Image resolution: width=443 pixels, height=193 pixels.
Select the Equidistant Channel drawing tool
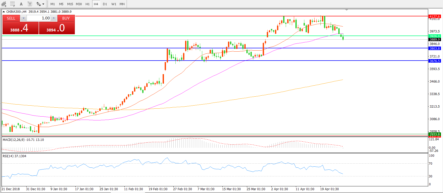click(4, 4)
